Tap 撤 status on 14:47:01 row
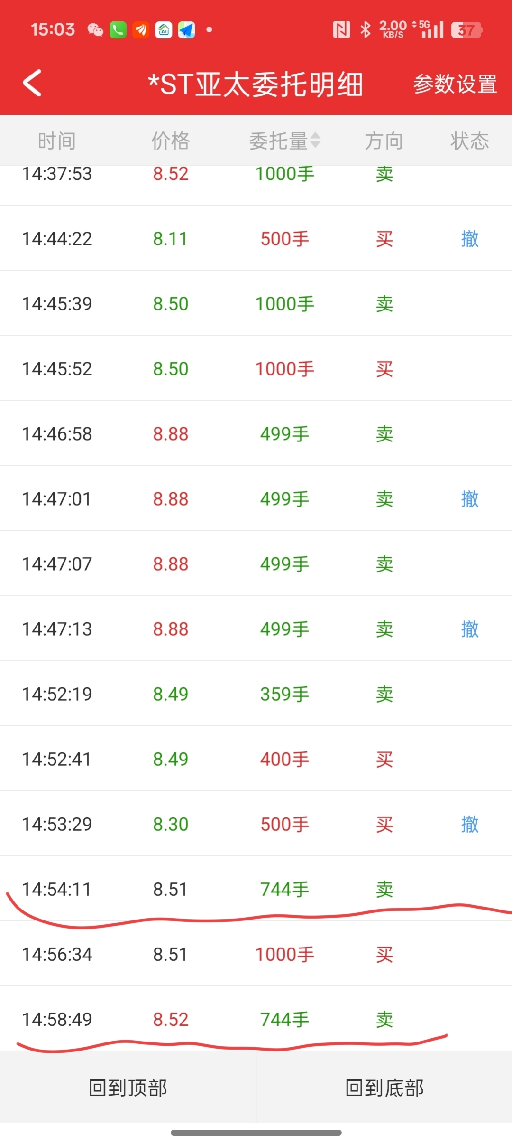The width and height of the screenshot is (512, 1145). 469,499
